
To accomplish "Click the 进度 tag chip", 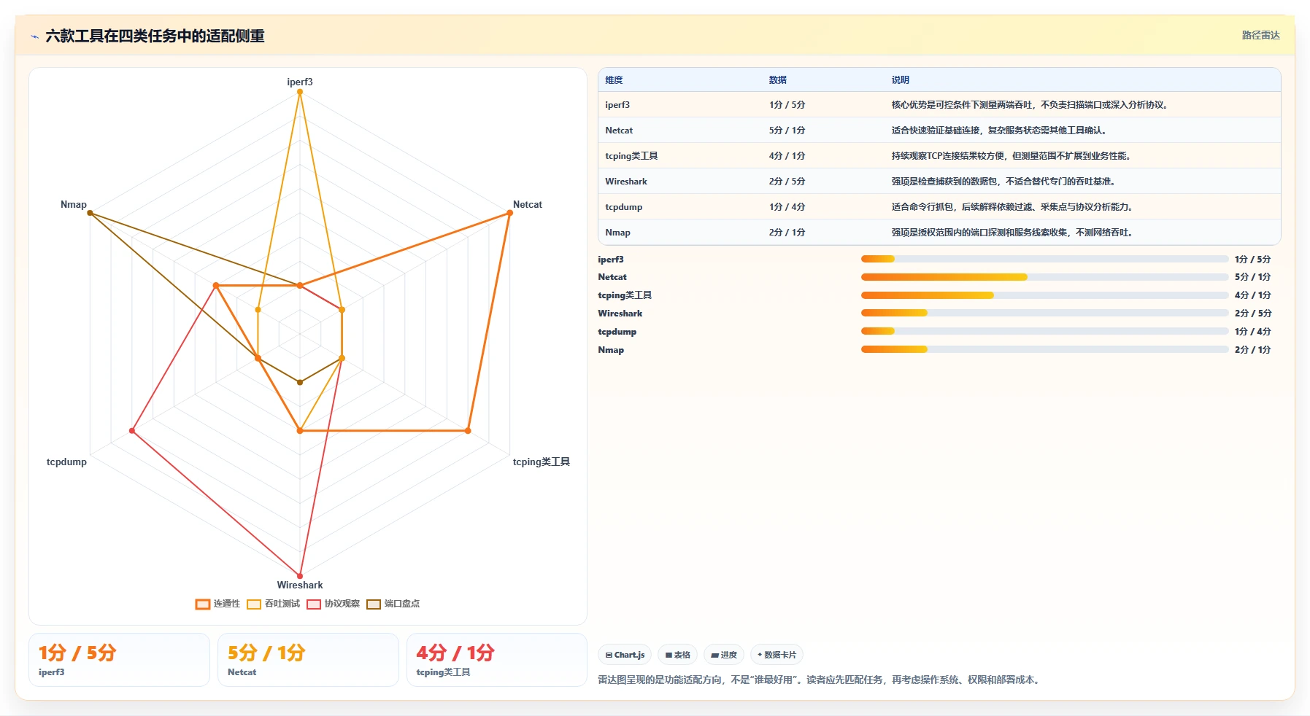I will [724, 655].
